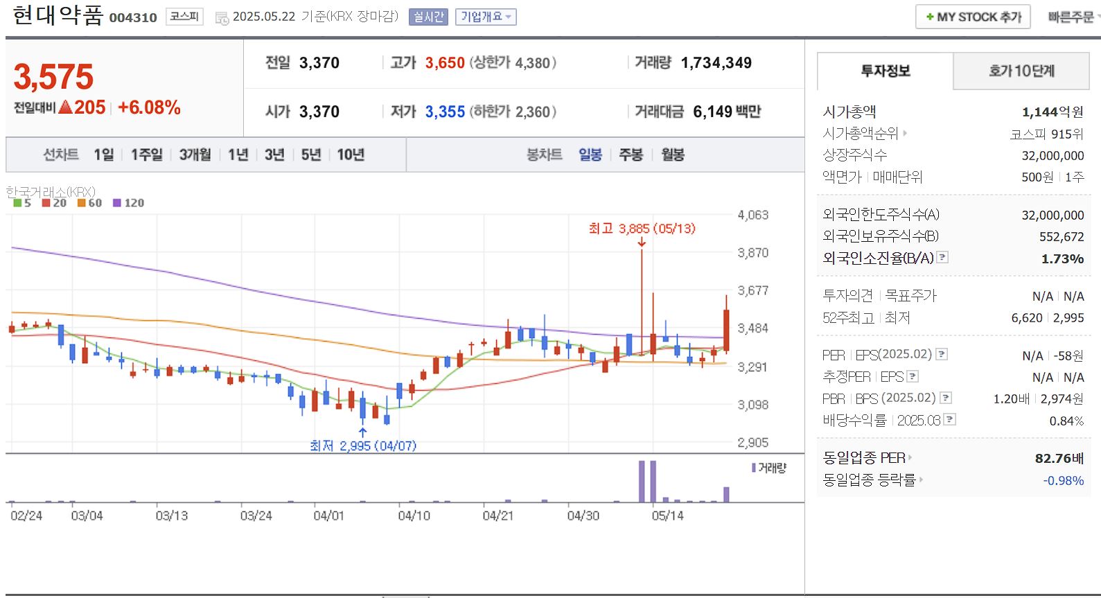Click the 실시간 real-time button
This screenshot has height=598, width=1101.
pyautogui.click(x=428, y=17)
